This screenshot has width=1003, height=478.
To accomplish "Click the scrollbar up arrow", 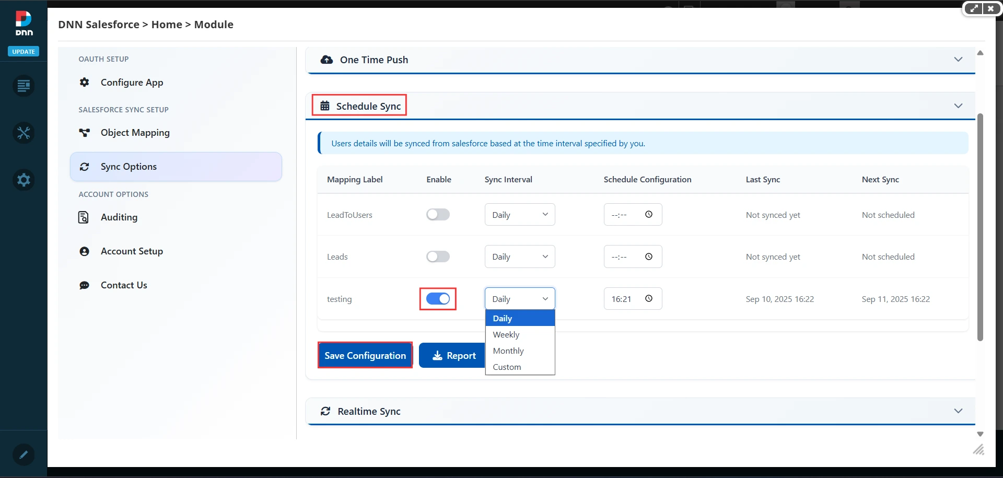I will click(x=980, y=53).
